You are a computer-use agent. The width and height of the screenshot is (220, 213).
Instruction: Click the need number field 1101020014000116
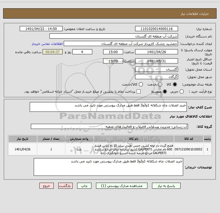(157, 29)
